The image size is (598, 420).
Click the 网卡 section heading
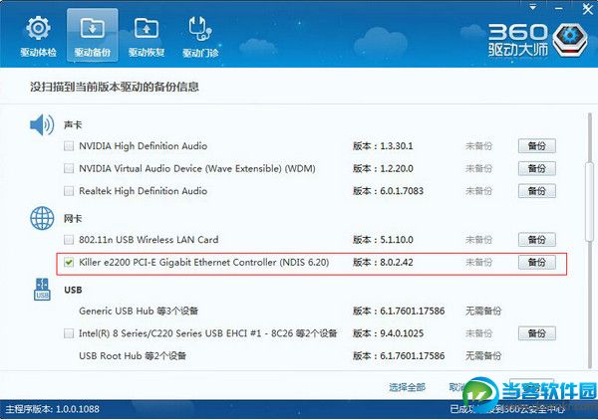pyautogui.click(x=73, y=219)
